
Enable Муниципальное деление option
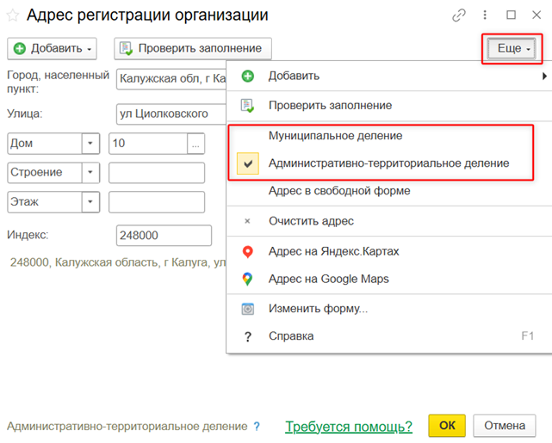click(x=335, y=136)
